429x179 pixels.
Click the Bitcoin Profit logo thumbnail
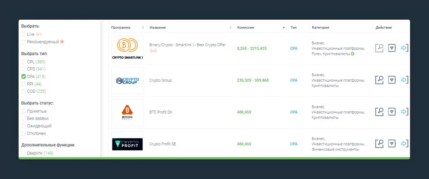coord(128,112)
